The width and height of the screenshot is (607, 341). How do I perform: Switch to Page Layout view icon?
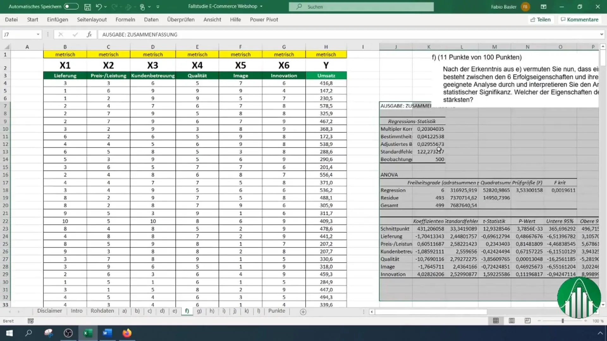pos(512,321)
